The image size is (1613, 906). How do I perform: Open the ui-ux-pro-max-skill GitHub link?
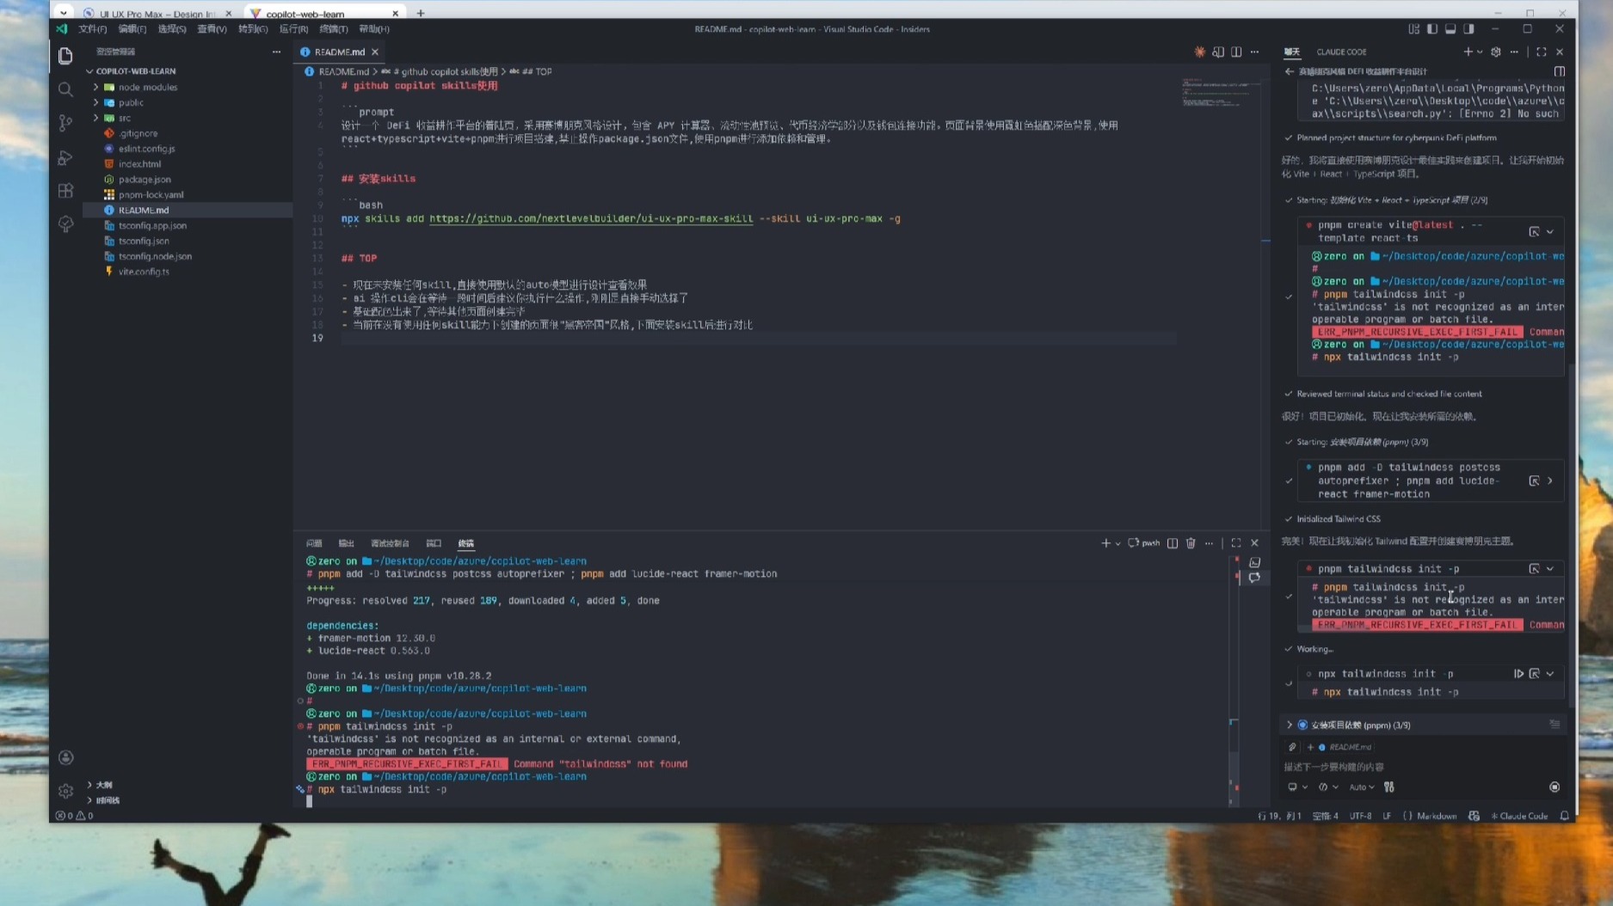591,218
